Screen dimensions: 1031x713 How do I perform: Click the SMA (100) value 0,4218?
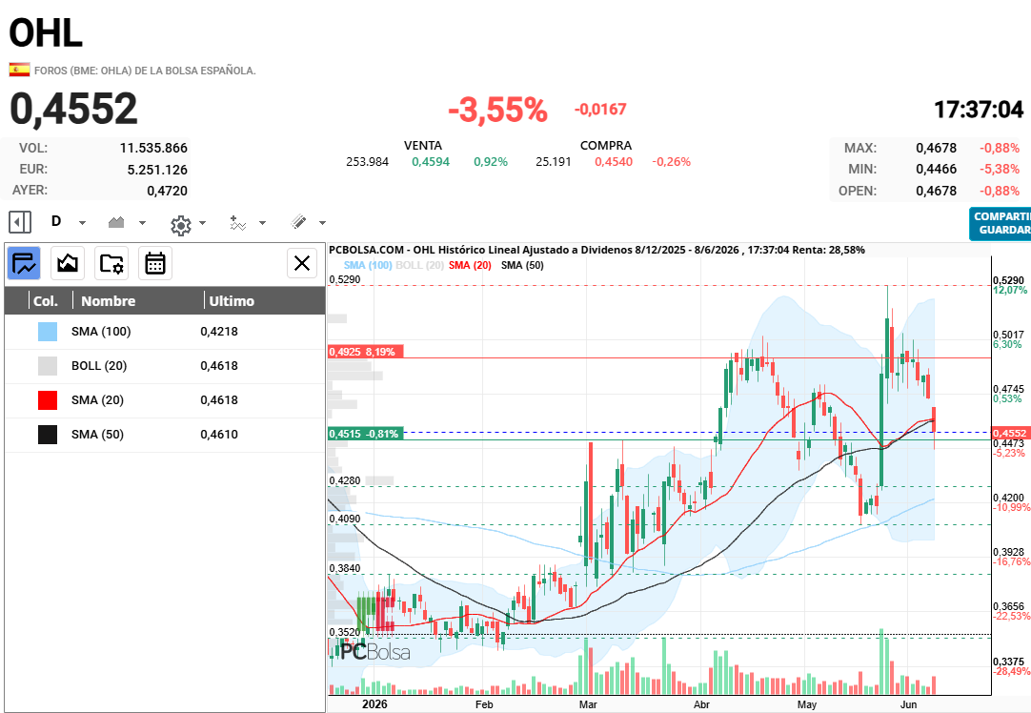(x=219, y=332)
